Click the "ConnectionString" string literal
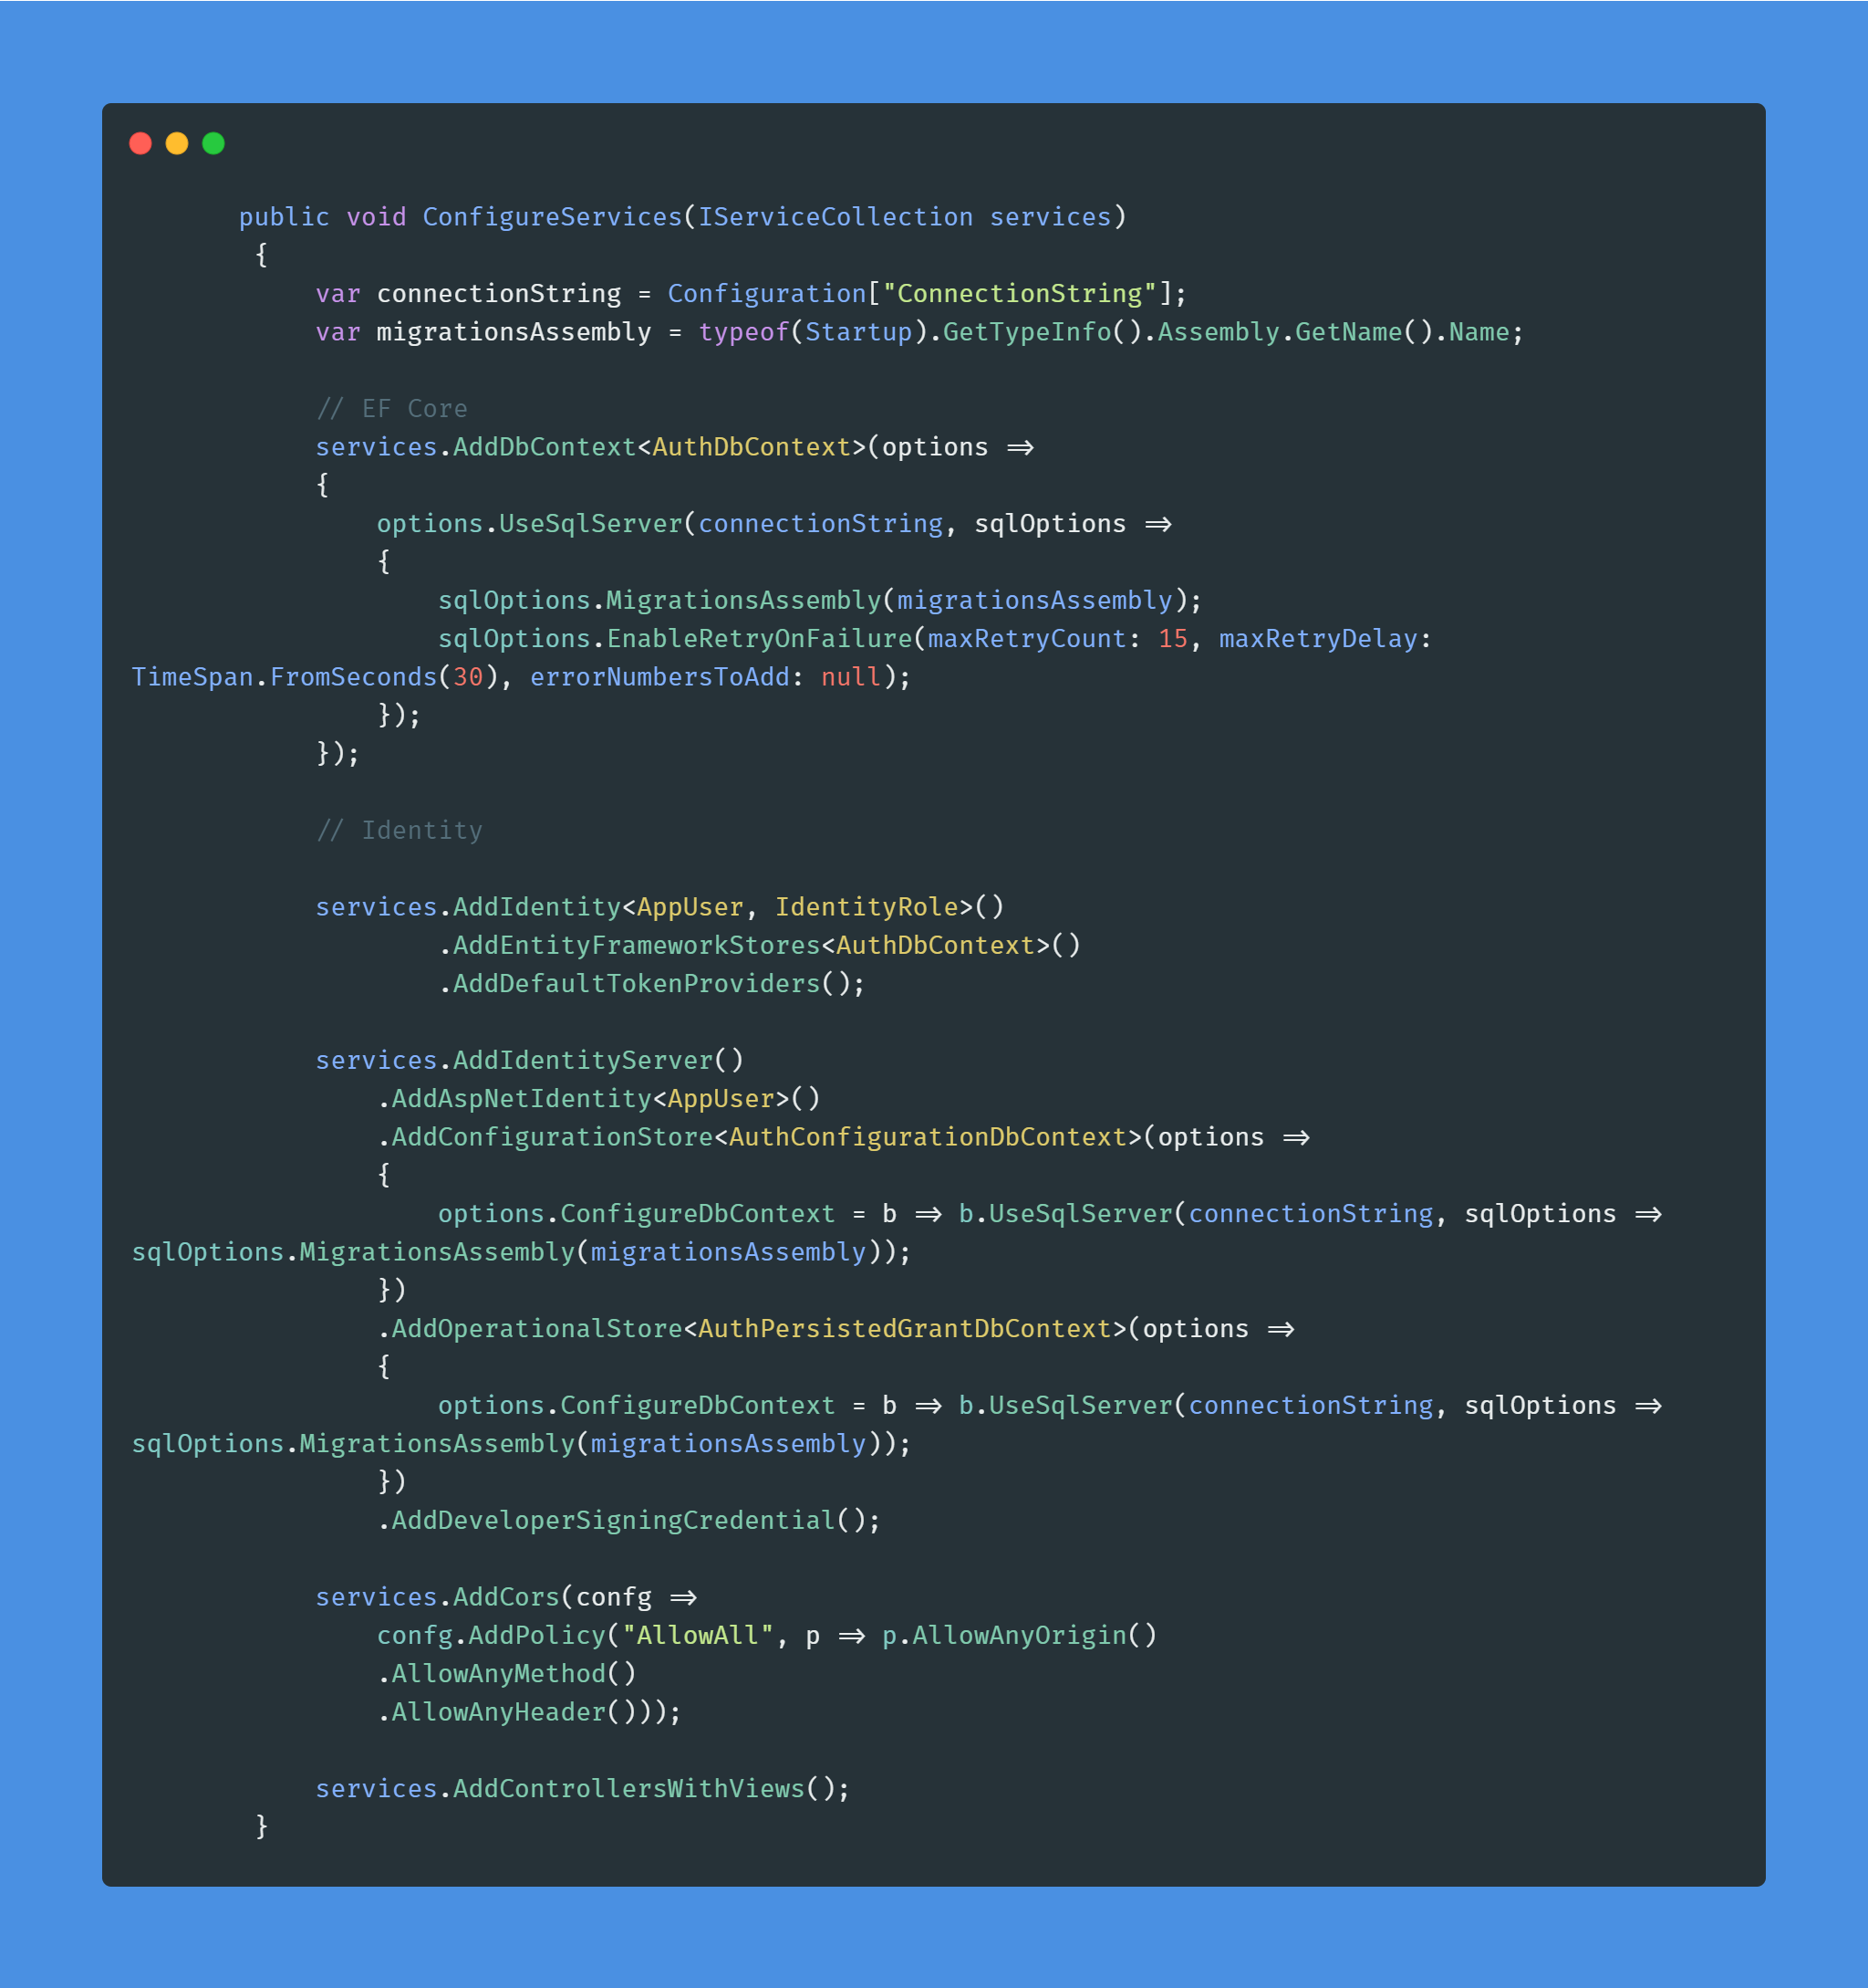1868x1988 pixels. [1019, 294]
